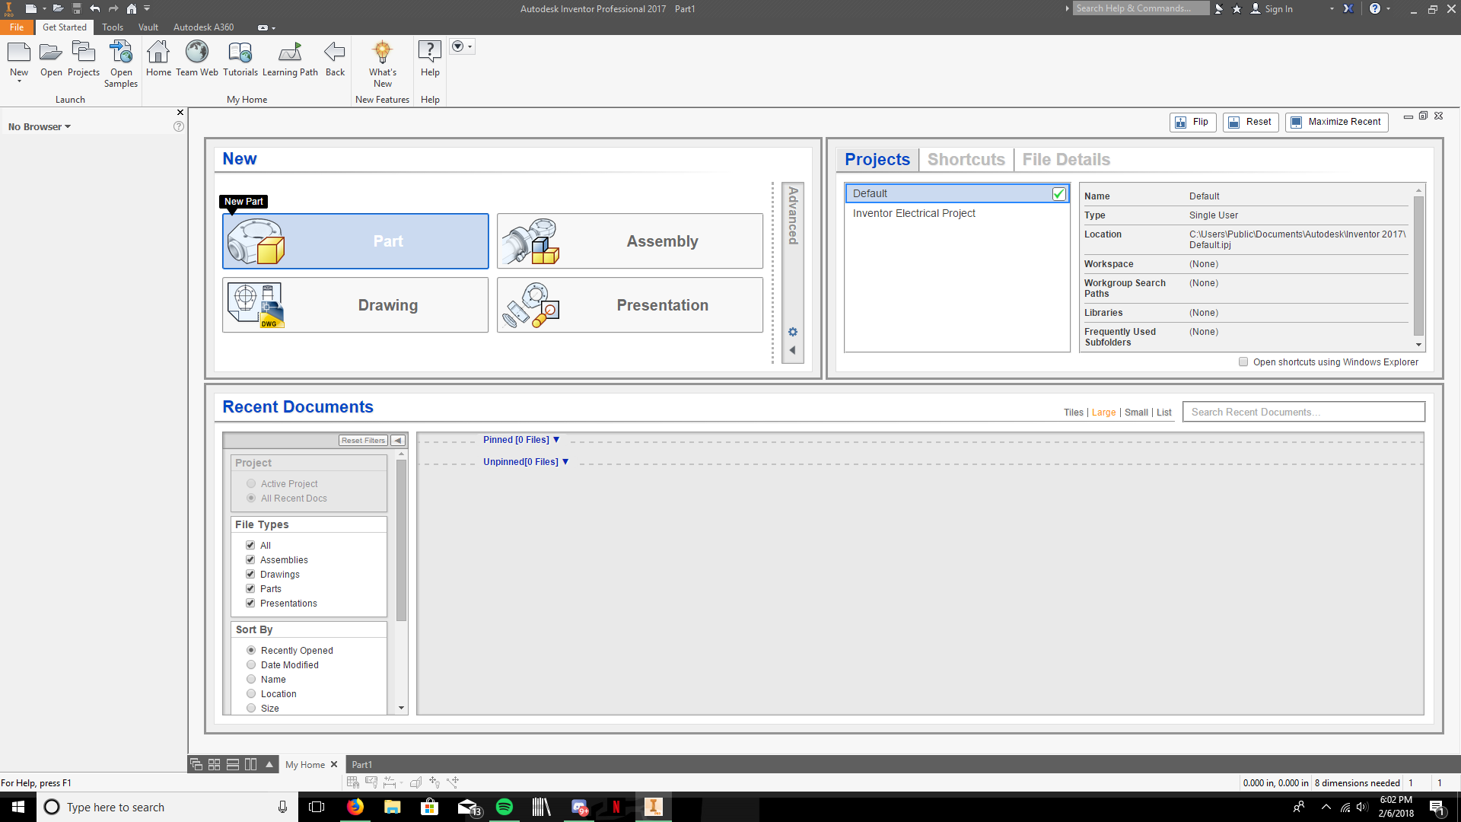The height and width of the screenshot is (822, 1461).
Task: Select the Default project row
Action: tap(957, 193)
